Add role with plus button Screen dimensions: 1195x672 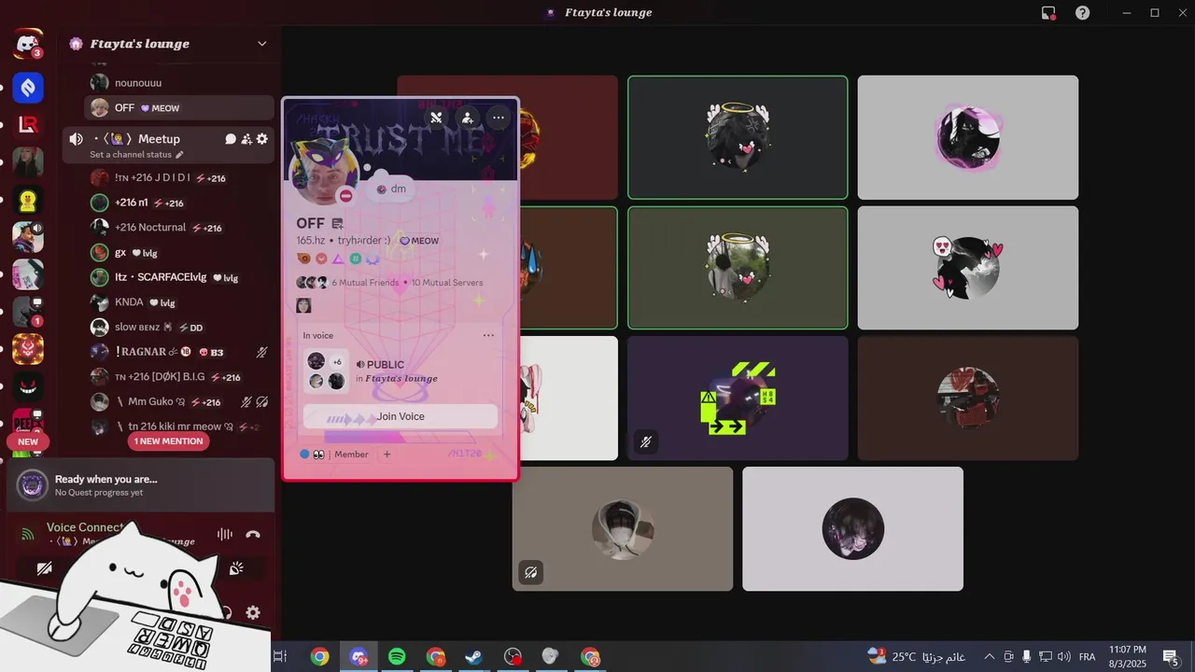(x=387, y=455)
